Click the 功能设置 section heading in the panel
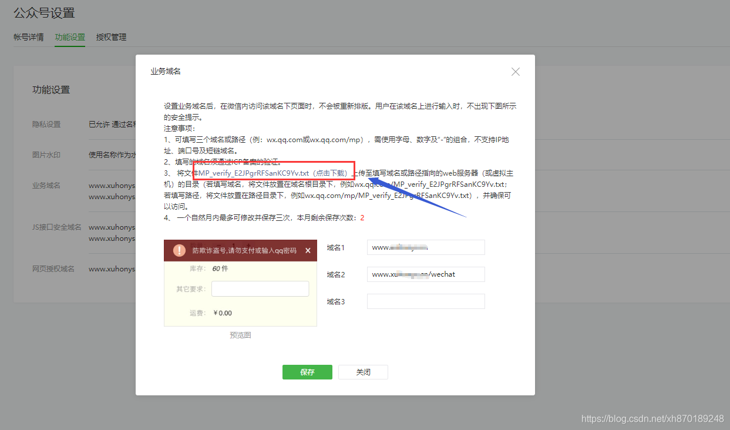730x430 pixels. point(51,90)
